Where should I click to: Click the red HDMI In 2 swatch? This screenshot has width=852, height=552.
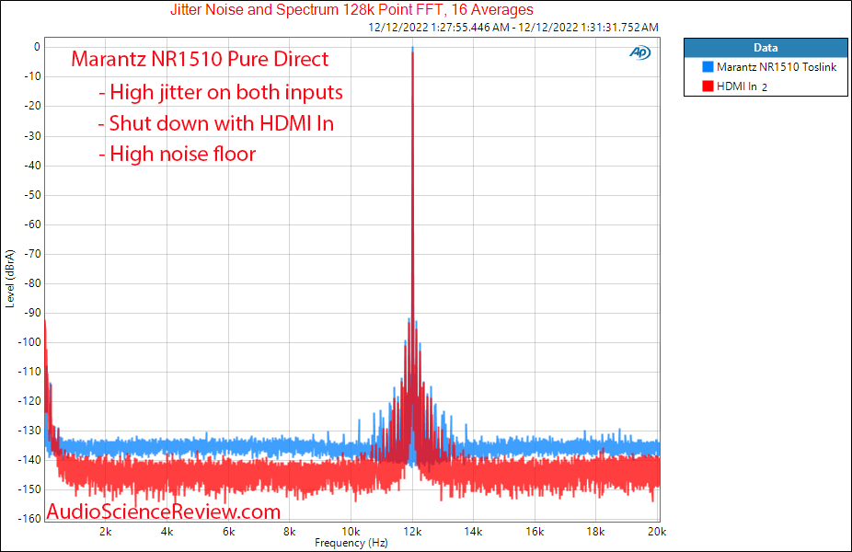[708, 86]
